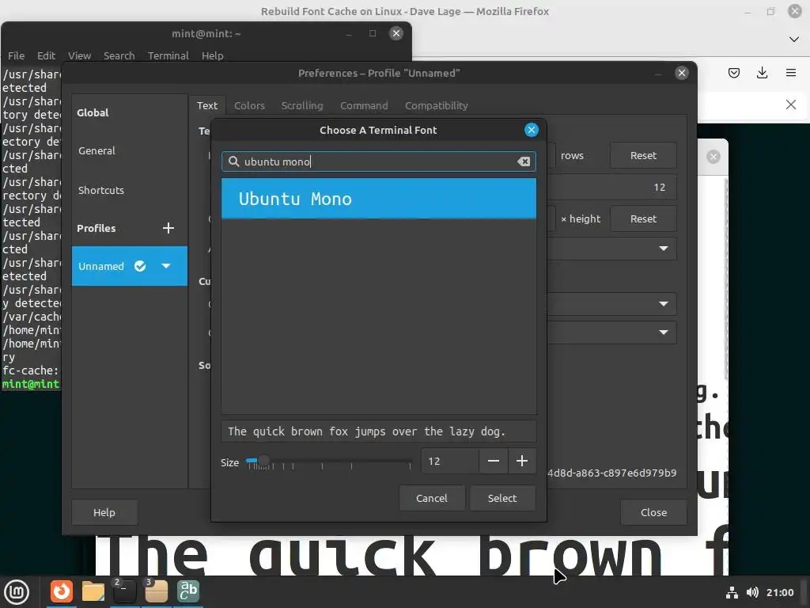The width and height of the screenshot is (810, 608).
Task: Open Firefox hamburger menu
Action: (791, 73)
